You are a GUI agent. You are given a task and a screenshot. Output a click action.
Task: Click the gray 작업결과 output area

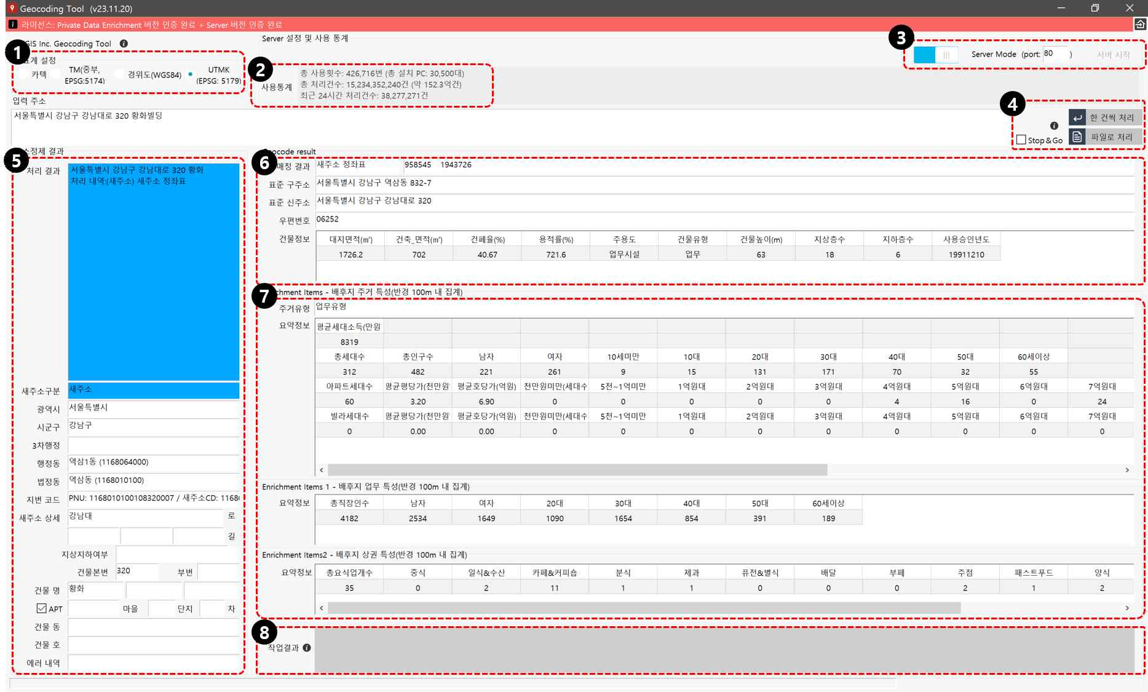(725, 650)
